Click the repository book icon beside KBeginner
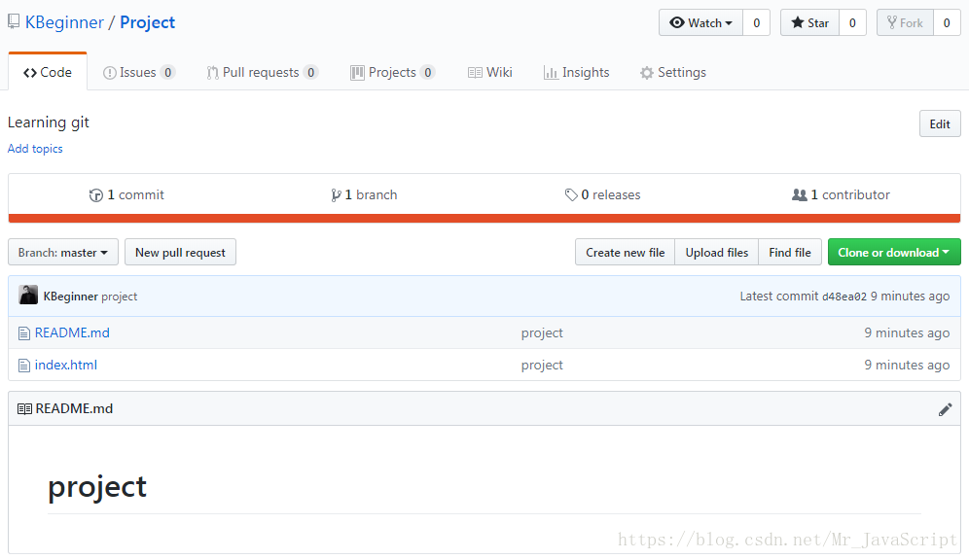The width and height of the screenshot is (969, 559). point(14,22)
